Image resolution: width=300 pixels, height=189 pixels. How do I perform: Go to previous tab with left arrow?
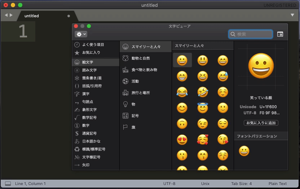(6, 15)
